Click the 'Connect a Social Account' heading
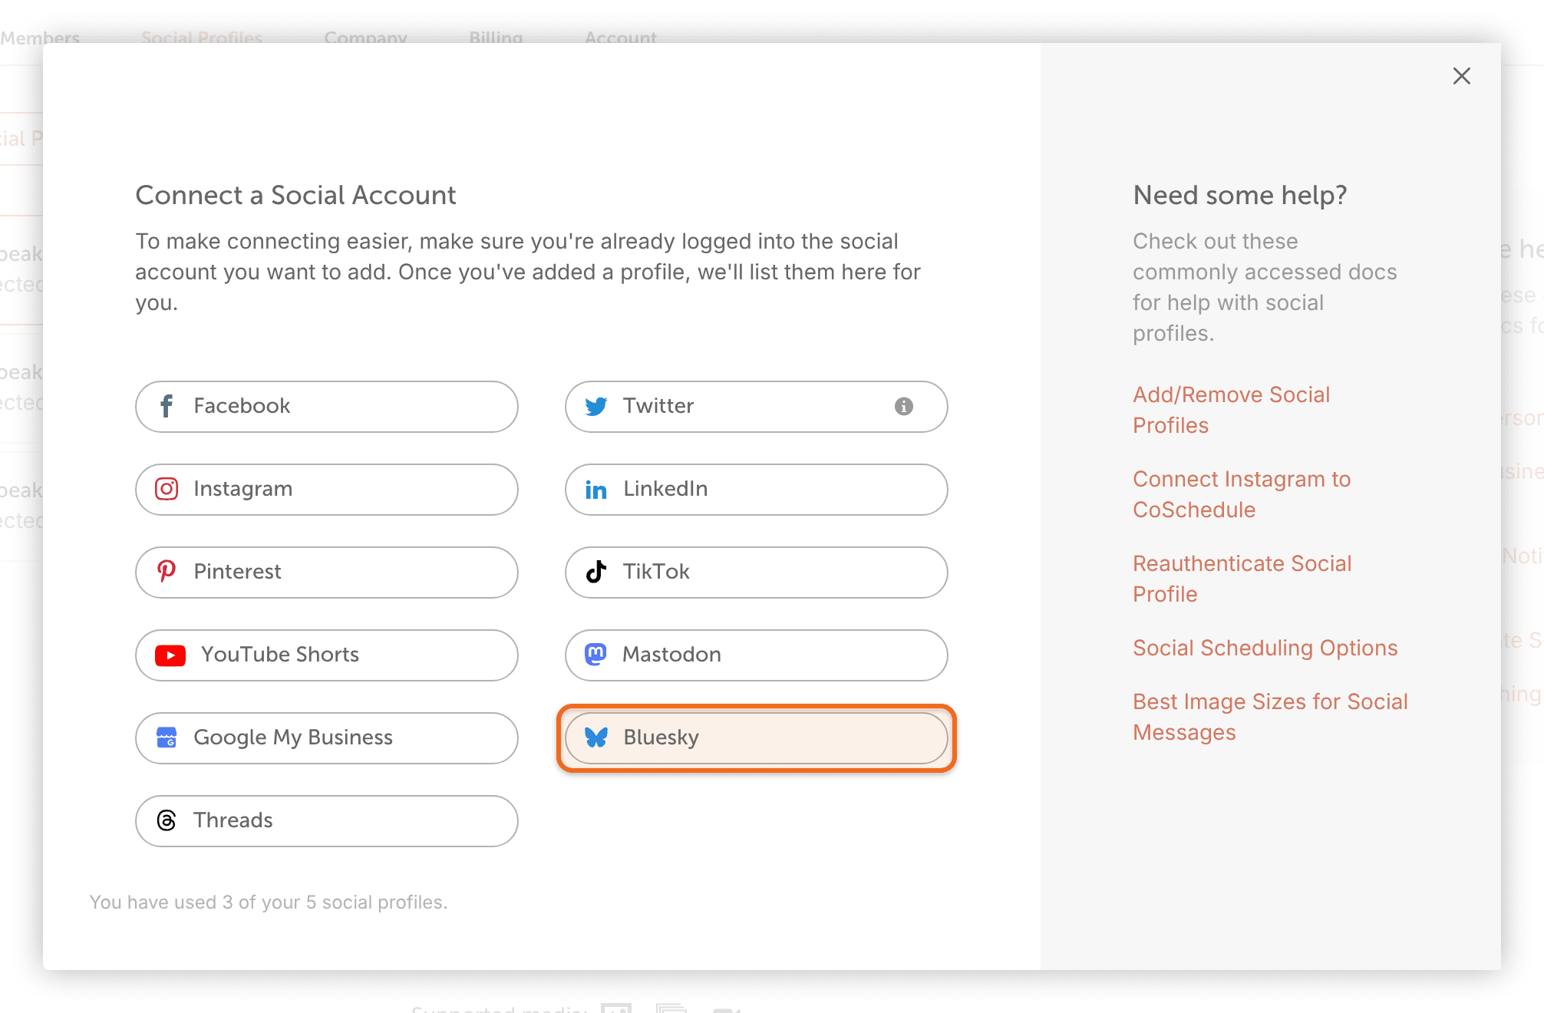This screenshot has height=1013, width=1544. point(295,195)
